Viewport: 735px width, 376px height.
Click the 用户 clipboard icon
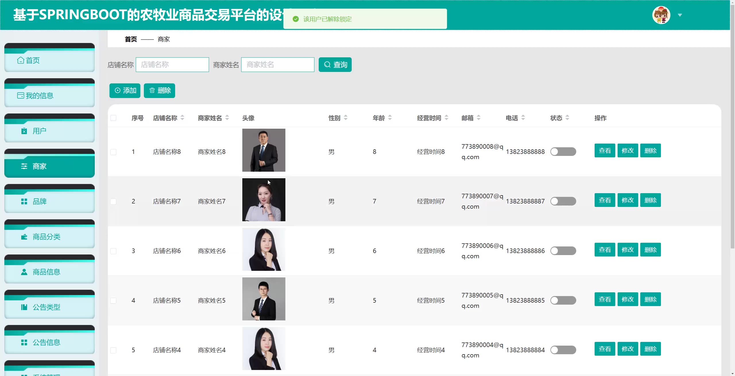click(x=24, y=131)
